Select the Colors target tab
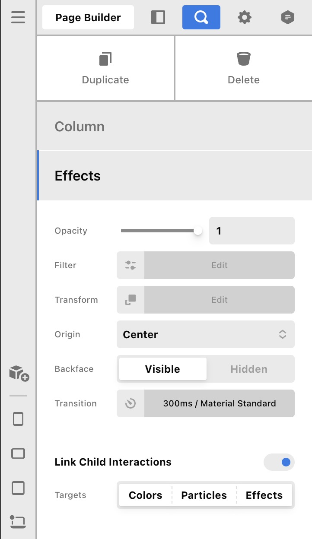 pyautogui.click(x=146, y=495)
